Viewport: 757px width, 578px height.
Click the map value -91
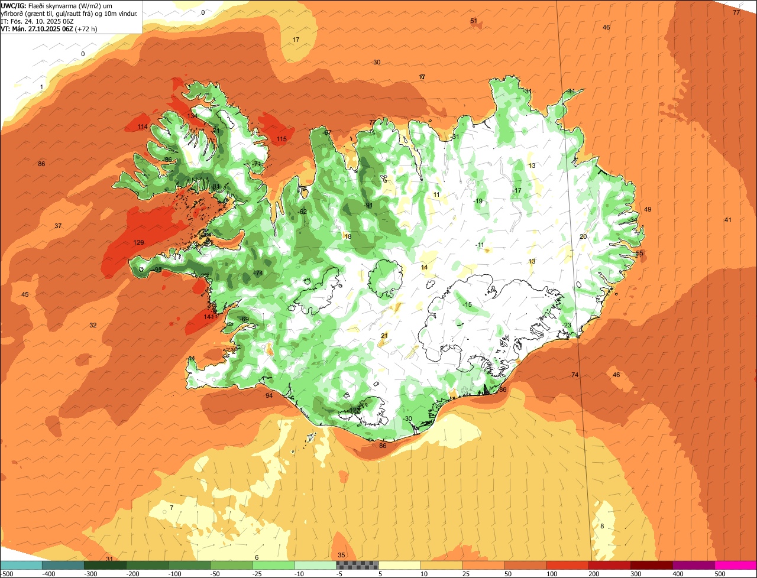click(368, 205)
